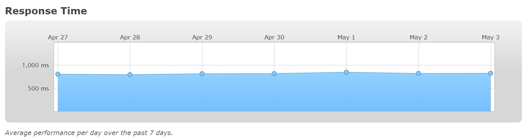Click the May 1 peak data point

tap(346, 72)
